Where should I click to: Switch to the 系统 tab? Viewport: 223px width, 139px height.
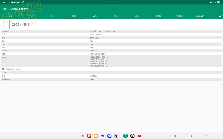[x=52, y=16]
